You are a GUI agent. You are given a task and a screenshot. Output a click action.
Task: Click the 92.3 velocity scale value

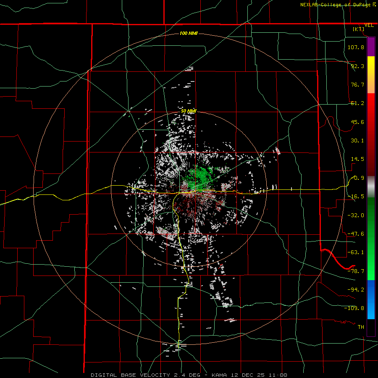point(357,66)
